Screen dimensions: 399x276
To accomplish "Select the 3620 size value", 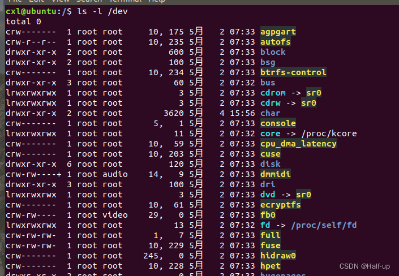I will (x=174, y=113).
